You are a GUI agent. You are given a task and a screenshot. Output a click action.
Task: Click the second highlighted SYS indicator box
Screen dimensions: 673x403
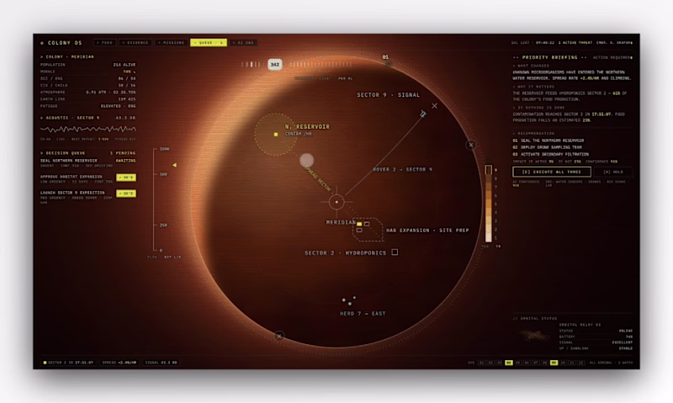tap(554, 363)
